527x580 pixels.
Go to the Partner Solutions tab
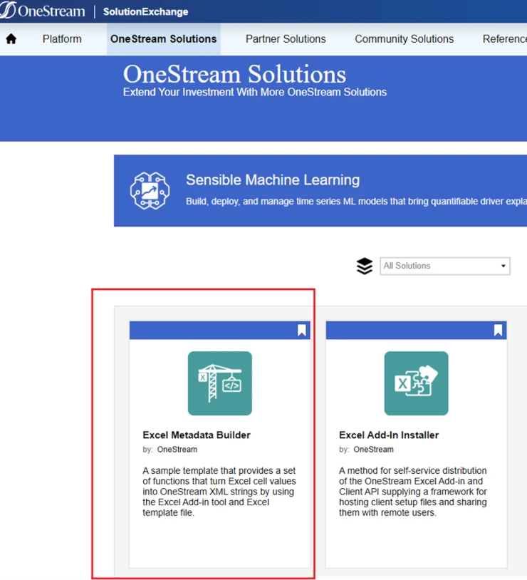(x=286, y=39)
